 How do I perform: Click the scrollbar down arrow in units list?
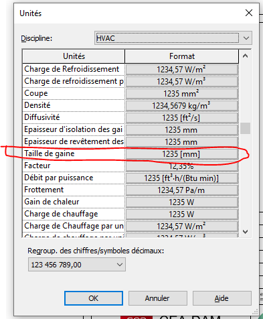(245, 232)
